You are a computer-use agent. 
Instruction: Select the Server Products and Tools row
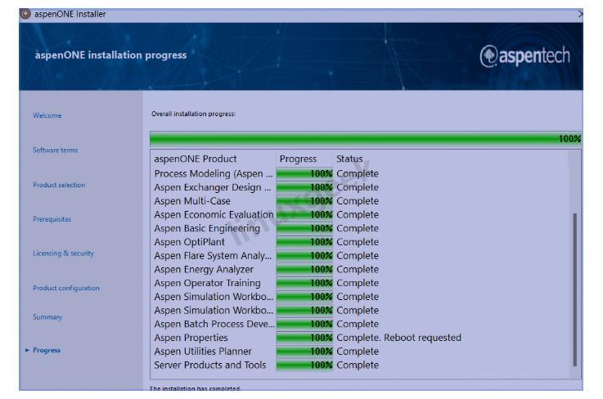click(x=359, y=365)
